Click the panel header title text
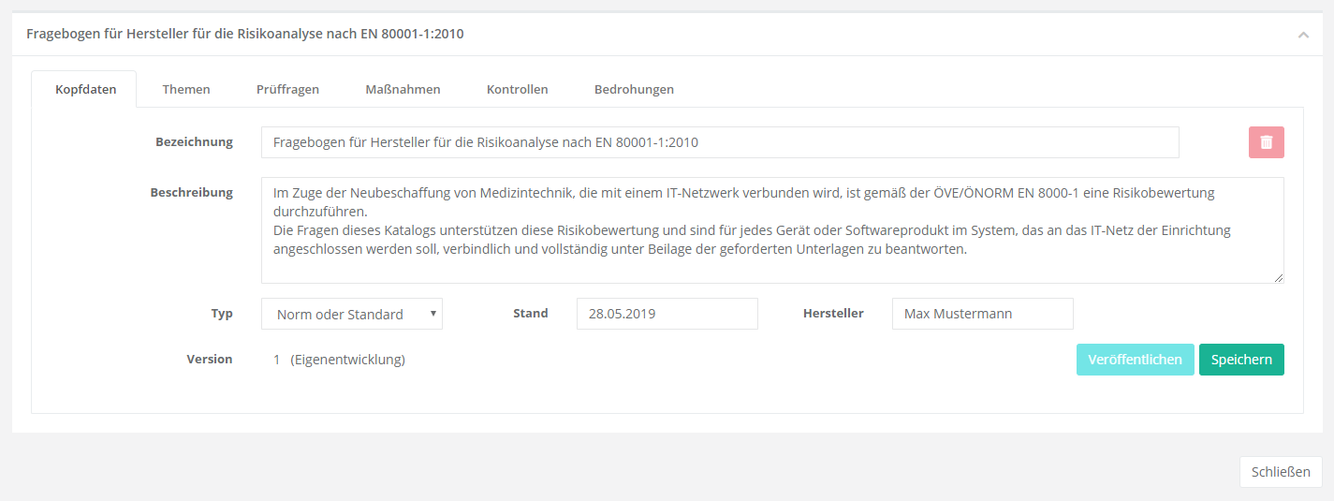 244,35
